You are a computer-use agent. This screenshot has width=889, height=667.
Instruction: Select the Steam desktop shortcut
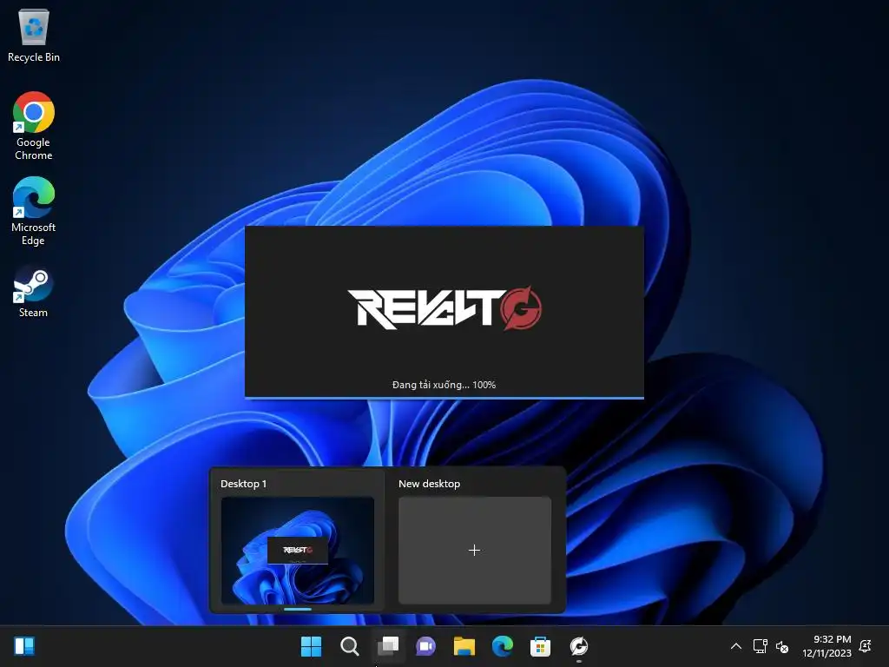tap(33, 292)
